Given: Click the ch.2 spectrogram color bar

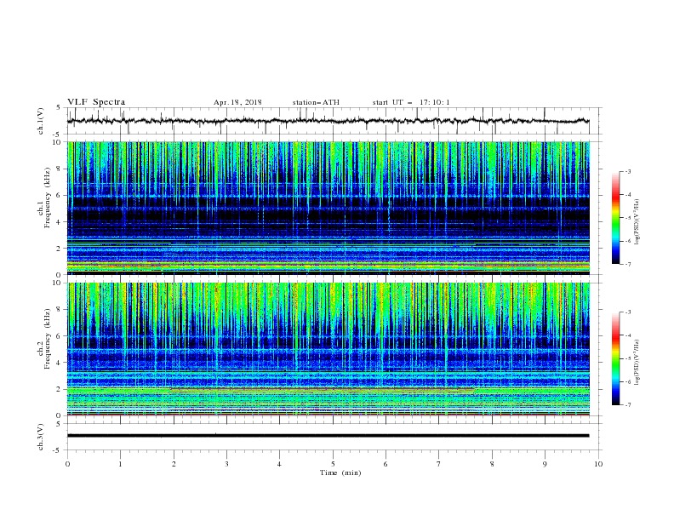Looking at the screenshot, I should [615, 358].
